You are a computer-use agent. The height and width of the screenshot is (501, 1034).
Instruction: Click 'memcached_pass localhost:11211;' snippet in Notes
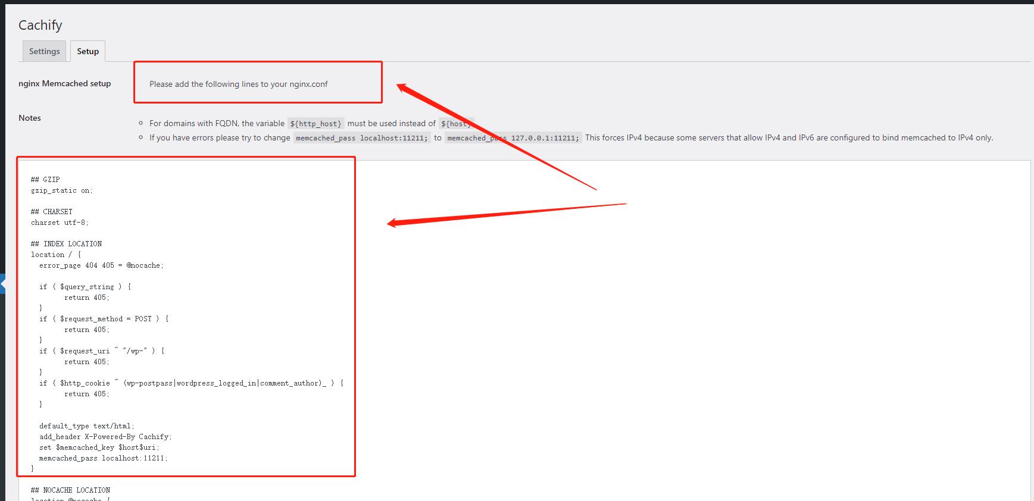click(x=362, y=138)
